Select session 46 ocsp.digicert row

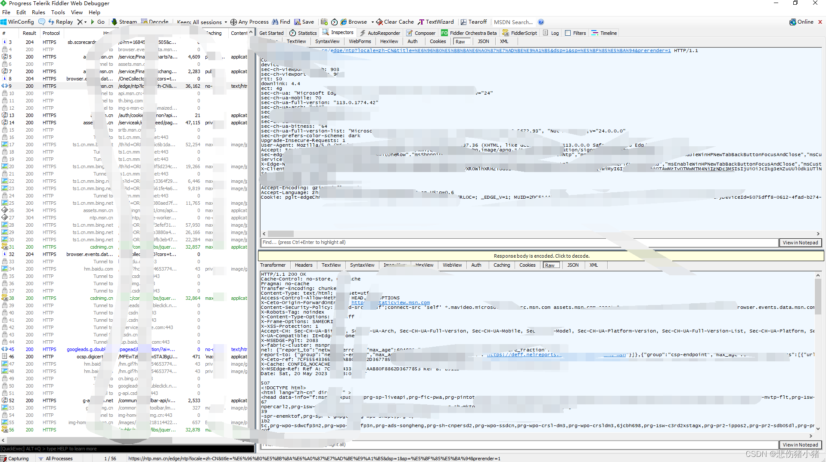pos(125,357)
